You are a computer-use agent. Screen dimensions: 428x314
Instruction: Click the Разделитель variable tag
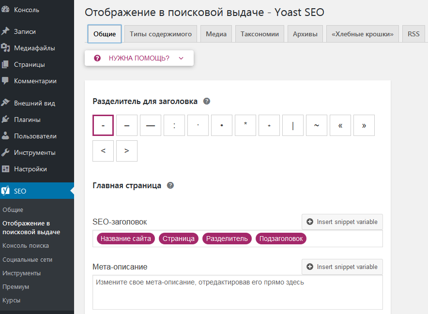(227, 239)
